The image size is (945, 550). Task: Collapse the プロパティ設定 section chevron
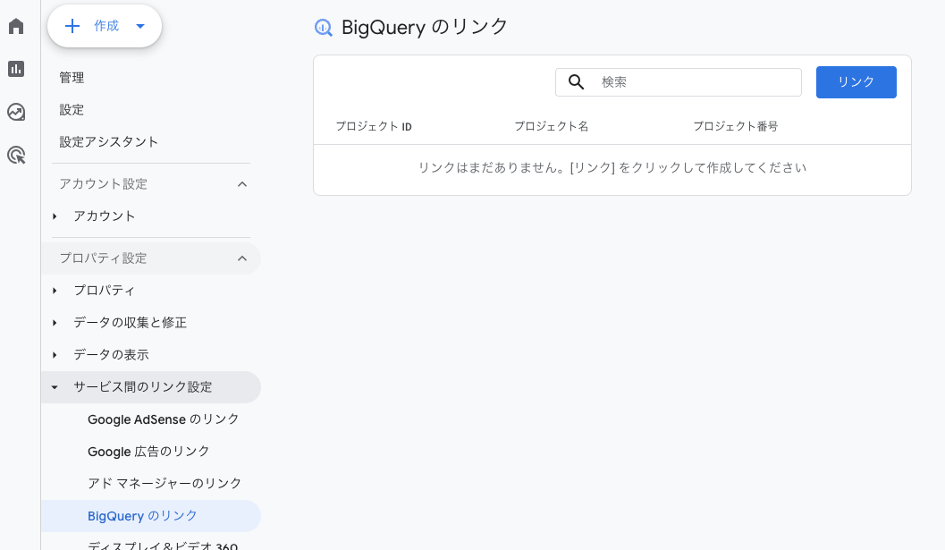242,258
